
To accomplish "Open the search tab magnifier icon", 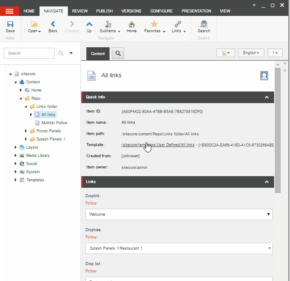I will click(118, 53).
